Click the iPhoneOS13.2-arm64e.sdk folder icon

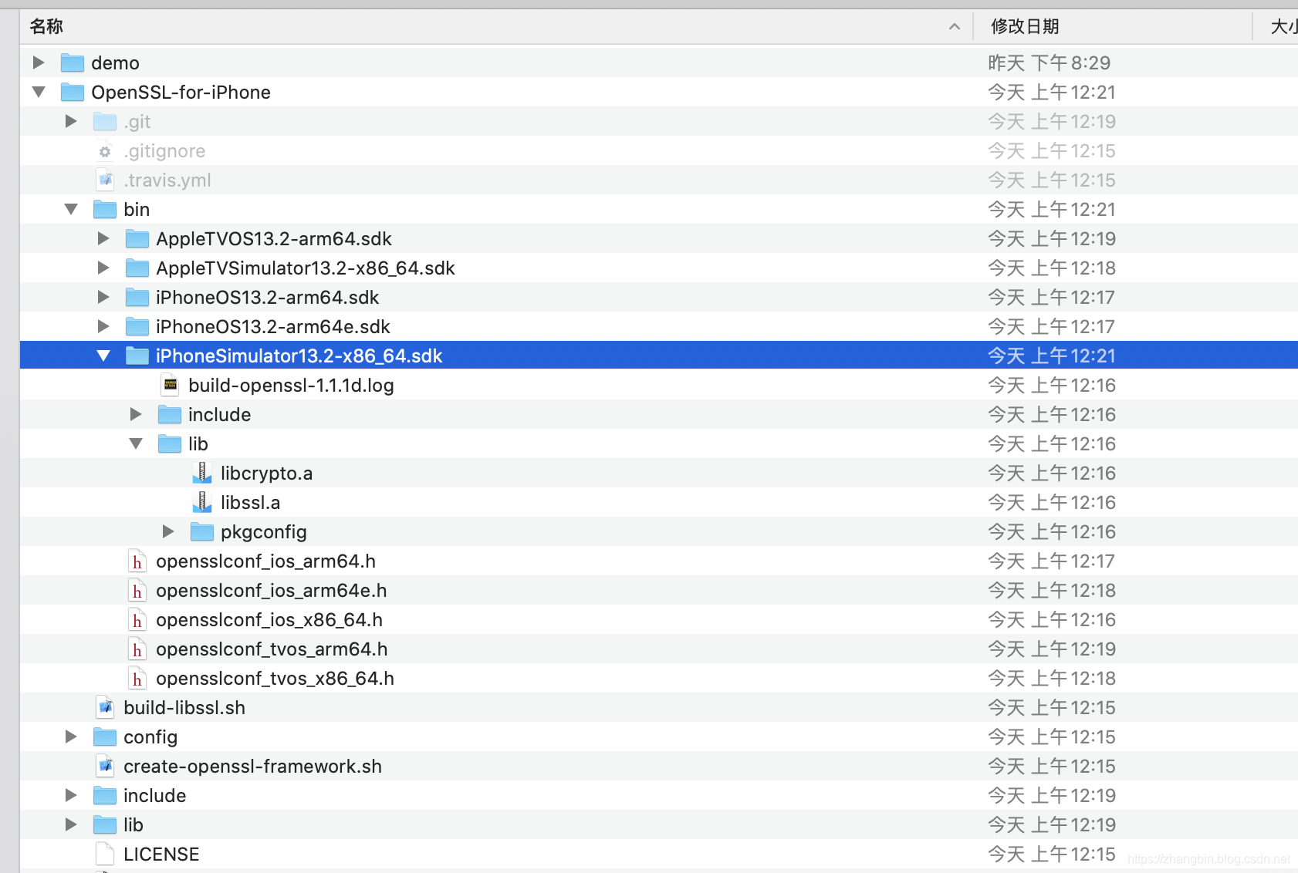coord(137,326)
